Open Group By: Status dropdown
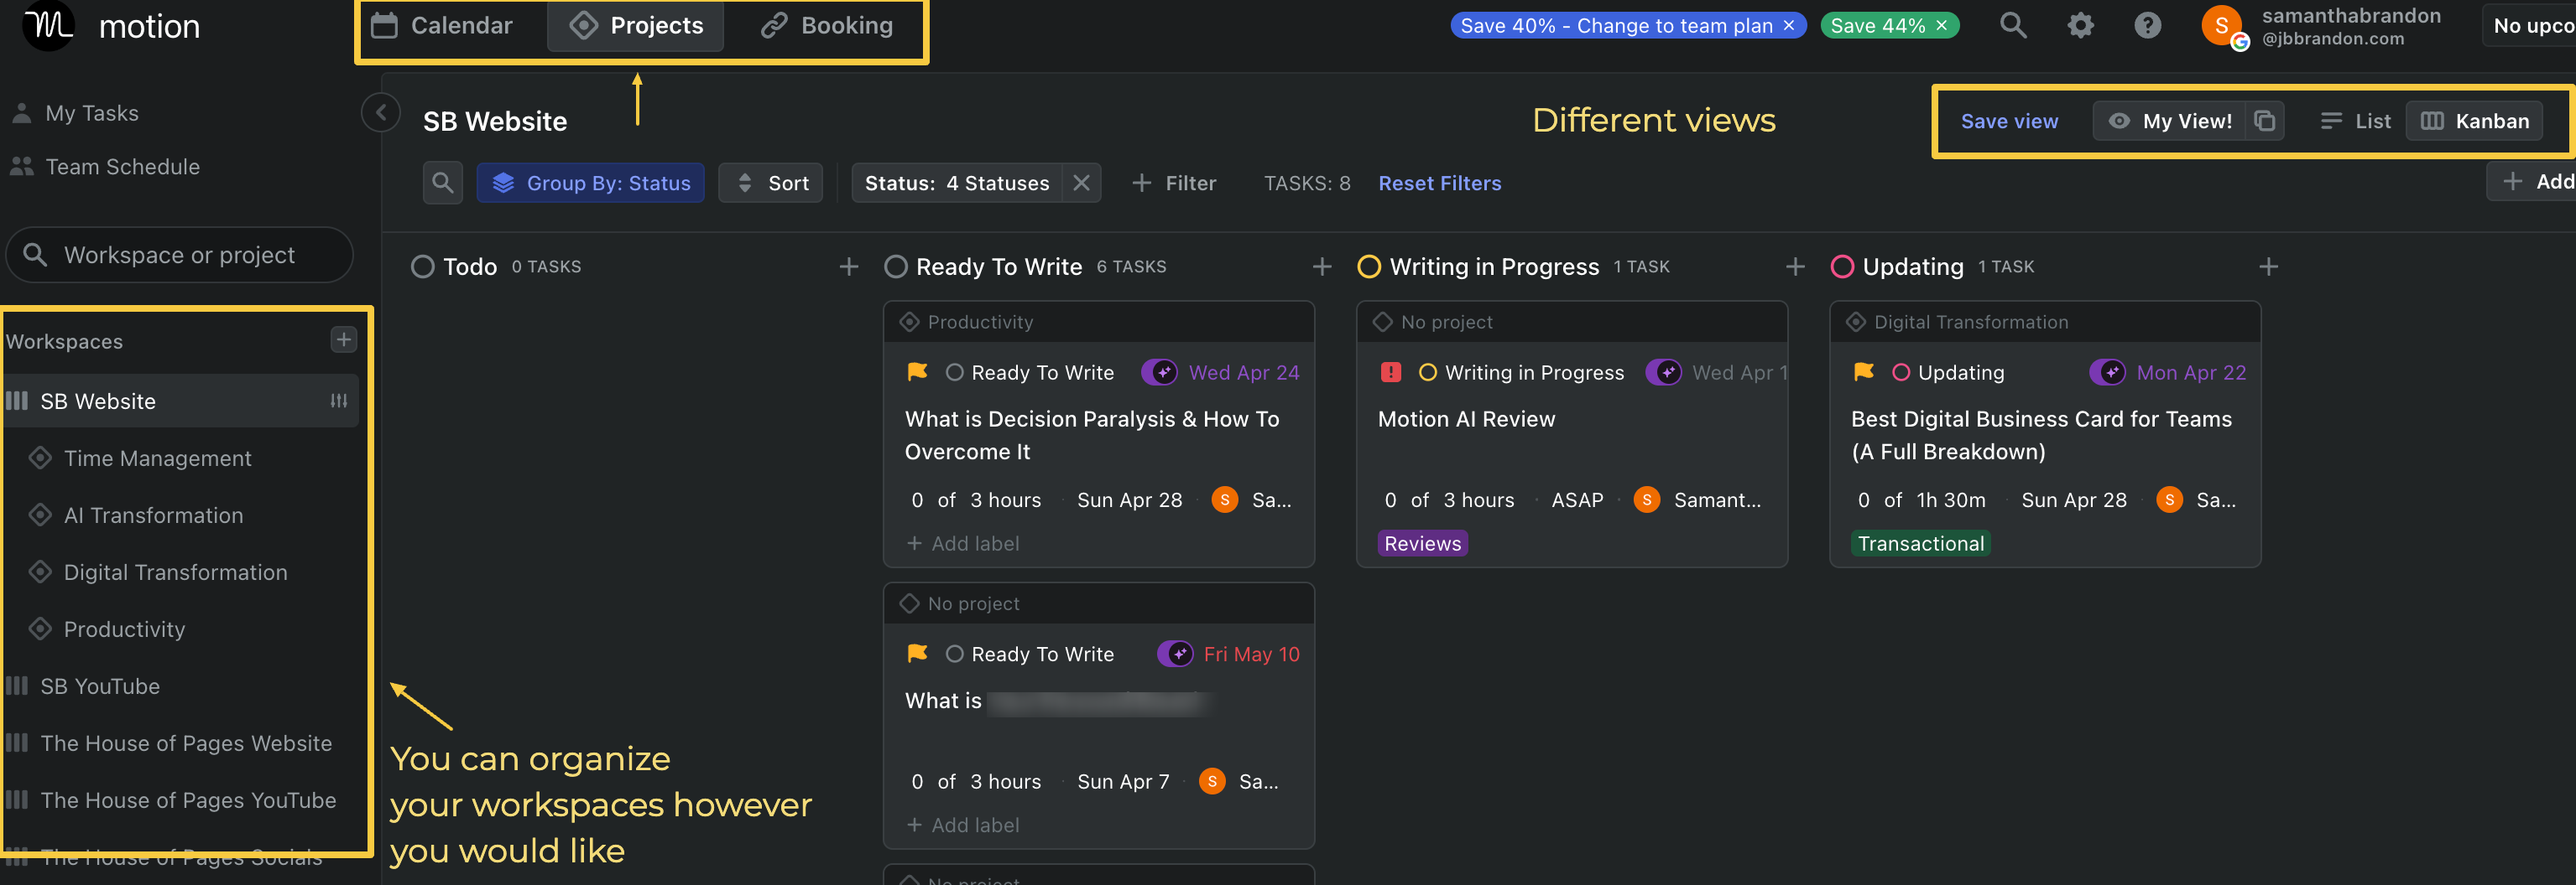 point(590,183)
